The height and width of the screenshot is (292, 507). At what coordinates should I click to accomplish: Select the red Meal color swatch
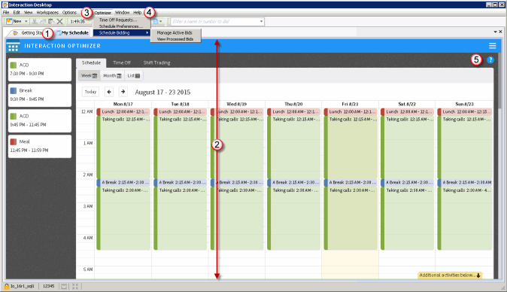(14, 141)
